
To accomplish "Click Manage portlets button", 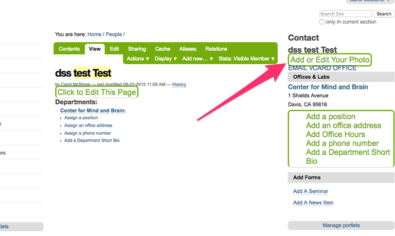I will point(341,225).
